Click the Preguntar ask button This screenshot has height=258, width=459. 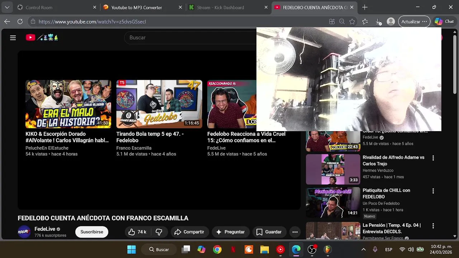[230, 232]
